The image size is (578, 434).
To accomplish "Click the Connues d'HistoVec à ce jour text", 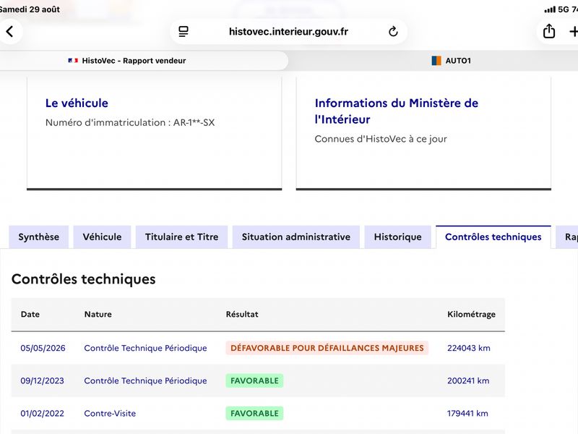I will click(381, 139).
